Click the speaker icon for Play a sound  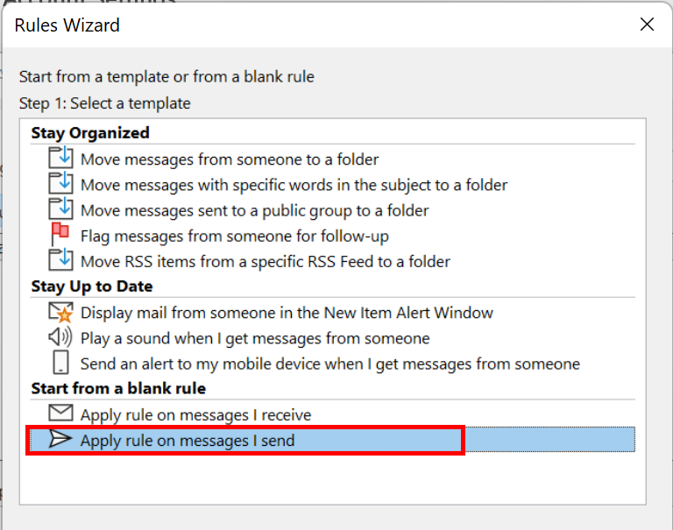pyautogui.click(x=61, y=337)
